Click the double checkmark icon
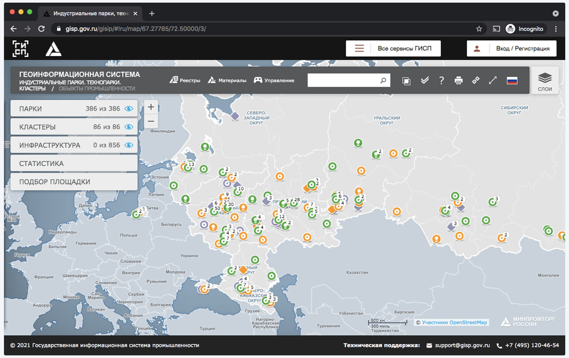The height and width of the screenshot is (358, 569). pyautogui.click(x=424, y=81)
